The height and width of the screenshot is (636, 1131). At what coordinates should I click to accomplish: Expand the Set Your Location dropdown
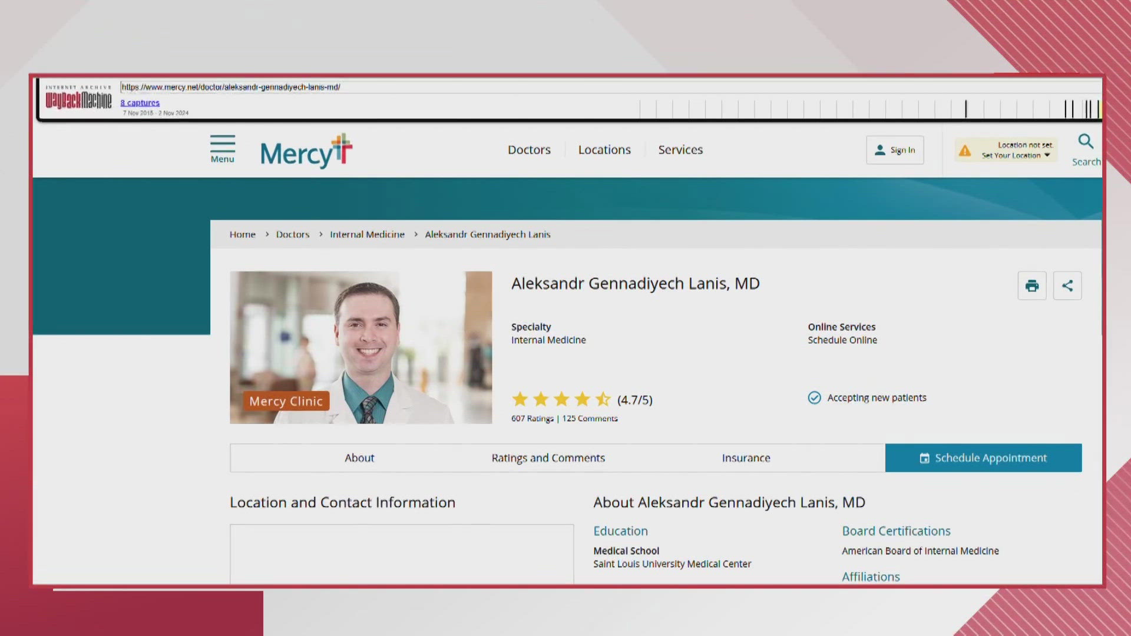[1016, 155]
